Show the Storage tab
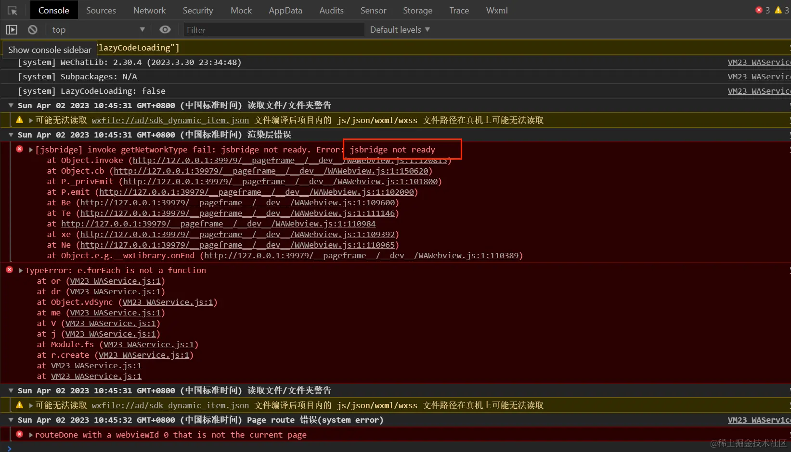Screen dimensions: 791x452 coord(417,10)
